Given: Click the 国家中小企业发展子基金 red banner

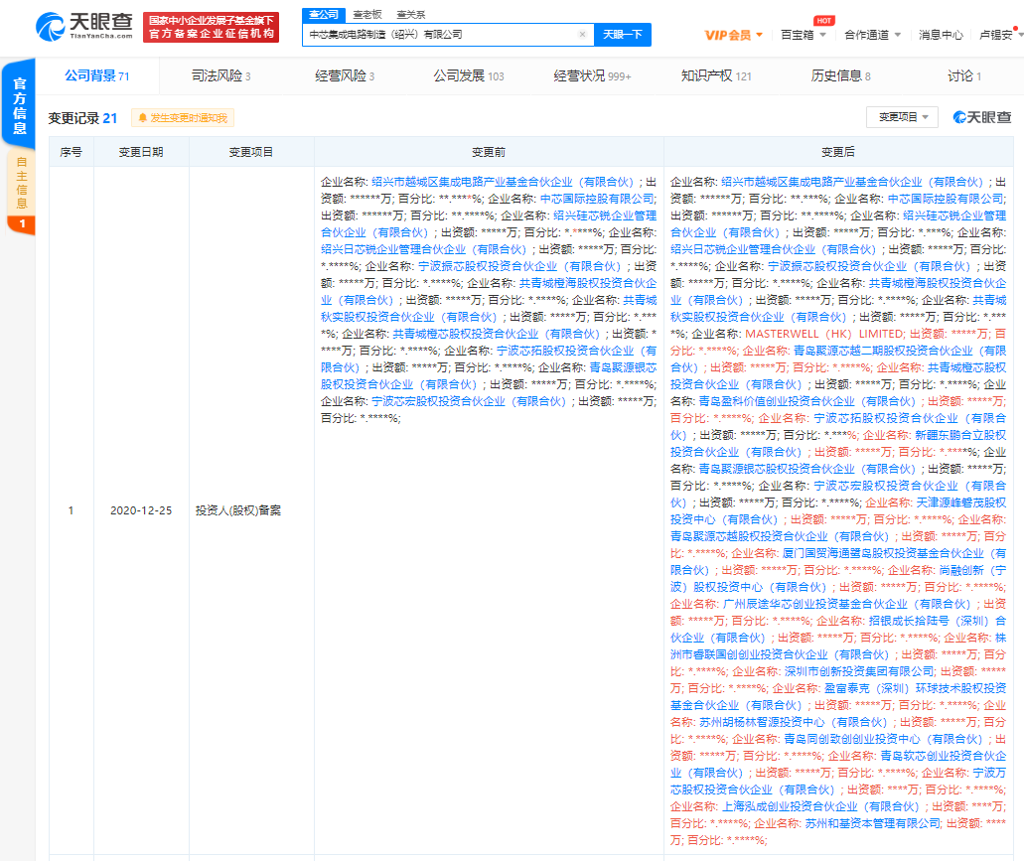Looking at the screenshot, I should pos(211,27).
